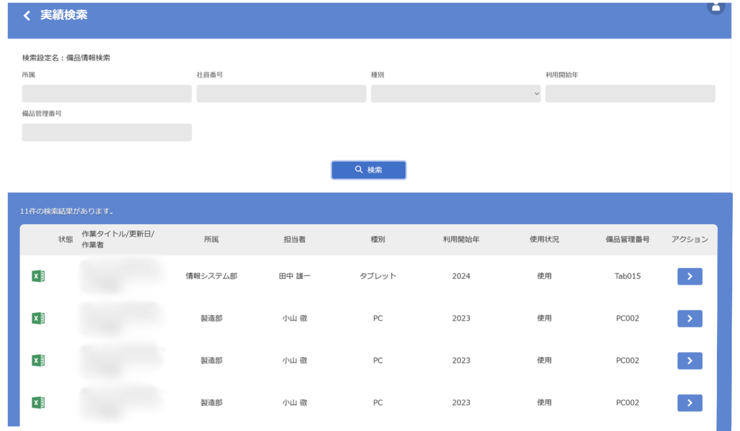
Task: Click the 担当者 田中 雄一 cell
Action: click(294, 276)
